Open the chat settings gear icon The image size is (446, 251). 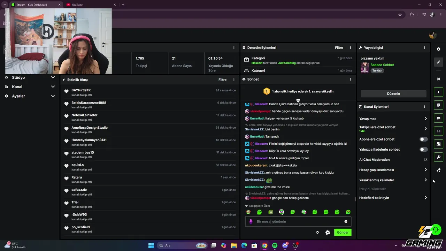coord(317,233)
